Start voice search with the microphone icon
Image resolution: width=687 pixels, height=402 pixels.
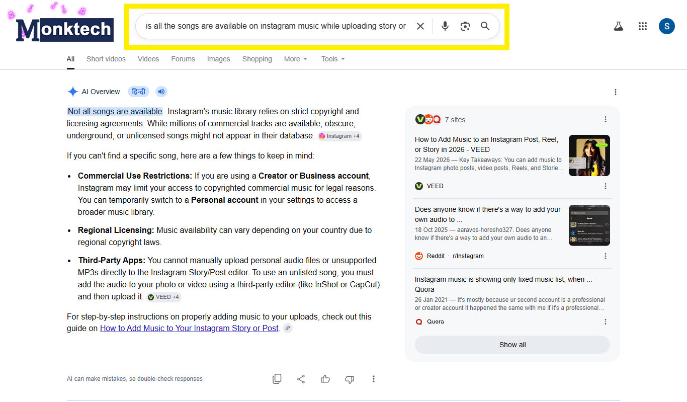pyautogui.click(x=445, y=26)
